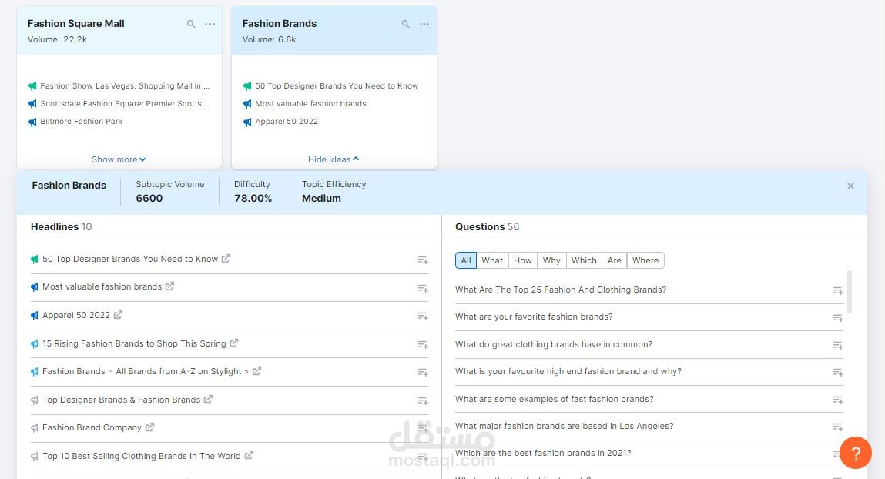Add Top Designer Brands & Fashion Brands to list

tap(423, 400)
